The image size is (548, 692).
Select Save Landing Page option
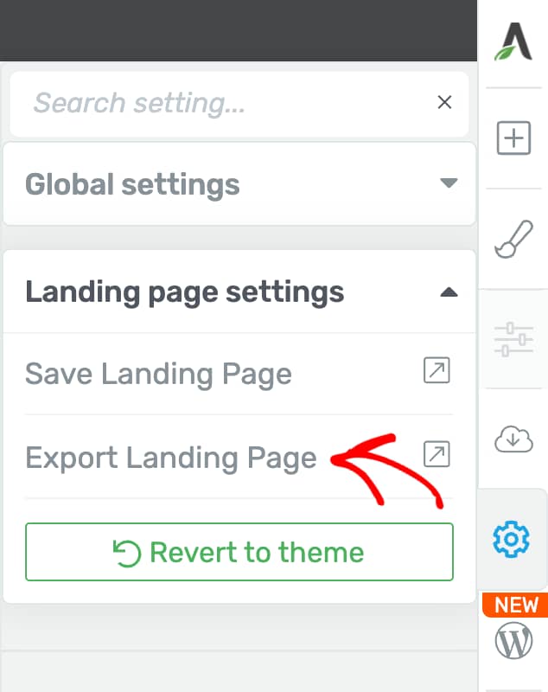point(239,374)
